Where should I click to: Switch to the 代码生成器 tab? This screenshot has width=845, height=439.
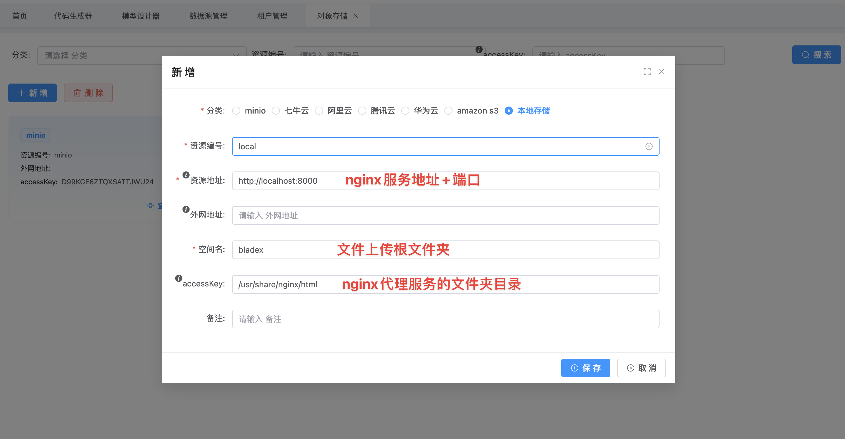coord(73,16)
